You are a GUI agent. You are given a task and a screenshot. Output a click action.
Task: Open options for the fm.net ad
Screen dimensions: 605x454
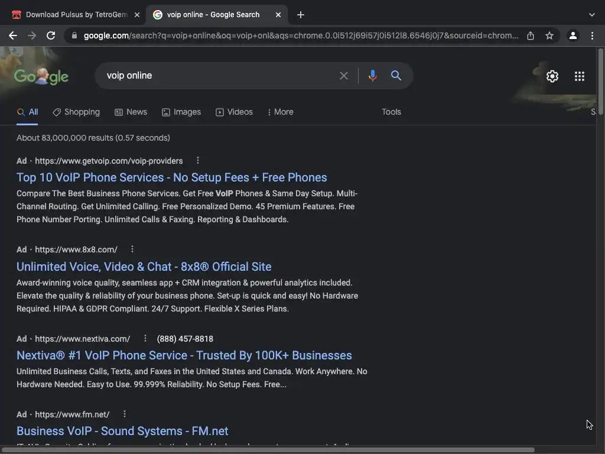[124, 414]
